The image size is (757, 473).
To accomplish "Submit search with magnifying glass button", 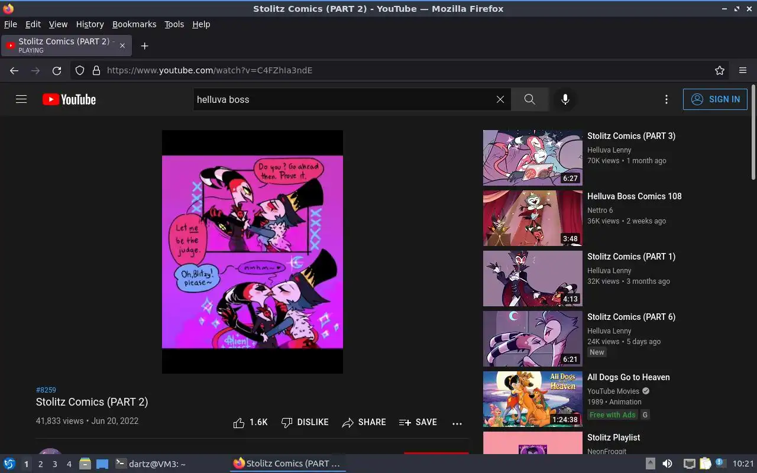I will click(530, 99).
